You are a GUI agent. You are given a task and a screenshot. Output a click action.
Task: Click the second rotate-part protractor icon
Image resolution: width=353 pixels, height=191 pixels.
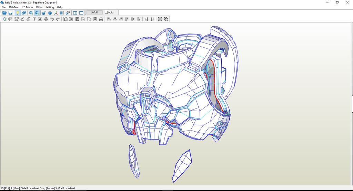pos(152,19)
